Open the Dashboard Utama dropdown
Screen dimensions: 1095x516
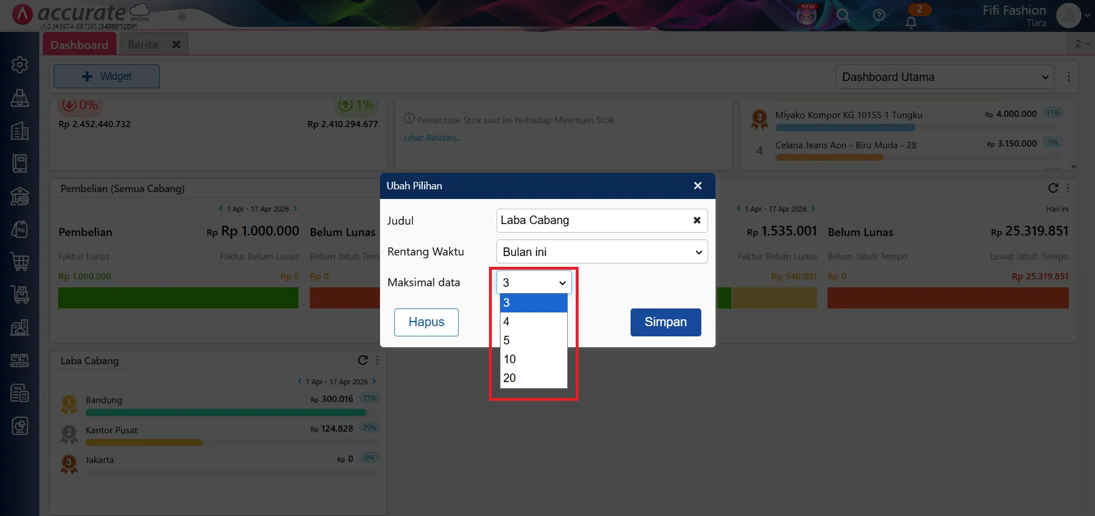click(x=944, y=77)
